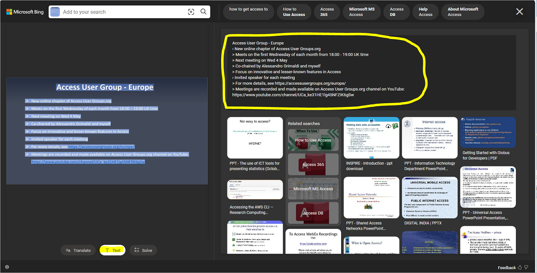Click extracted text 'Invited speaker for each meeting'
This screenshot has width=537, height=273.
(x=264, y=78)
